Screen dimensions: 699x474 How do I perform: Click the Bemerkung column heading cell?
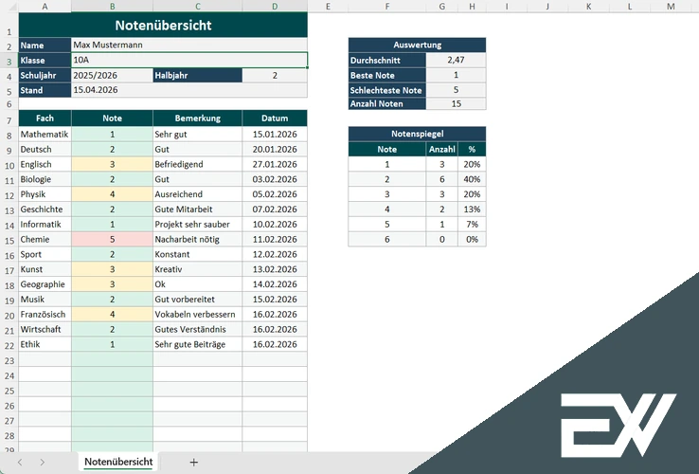[x=197, y=118]
